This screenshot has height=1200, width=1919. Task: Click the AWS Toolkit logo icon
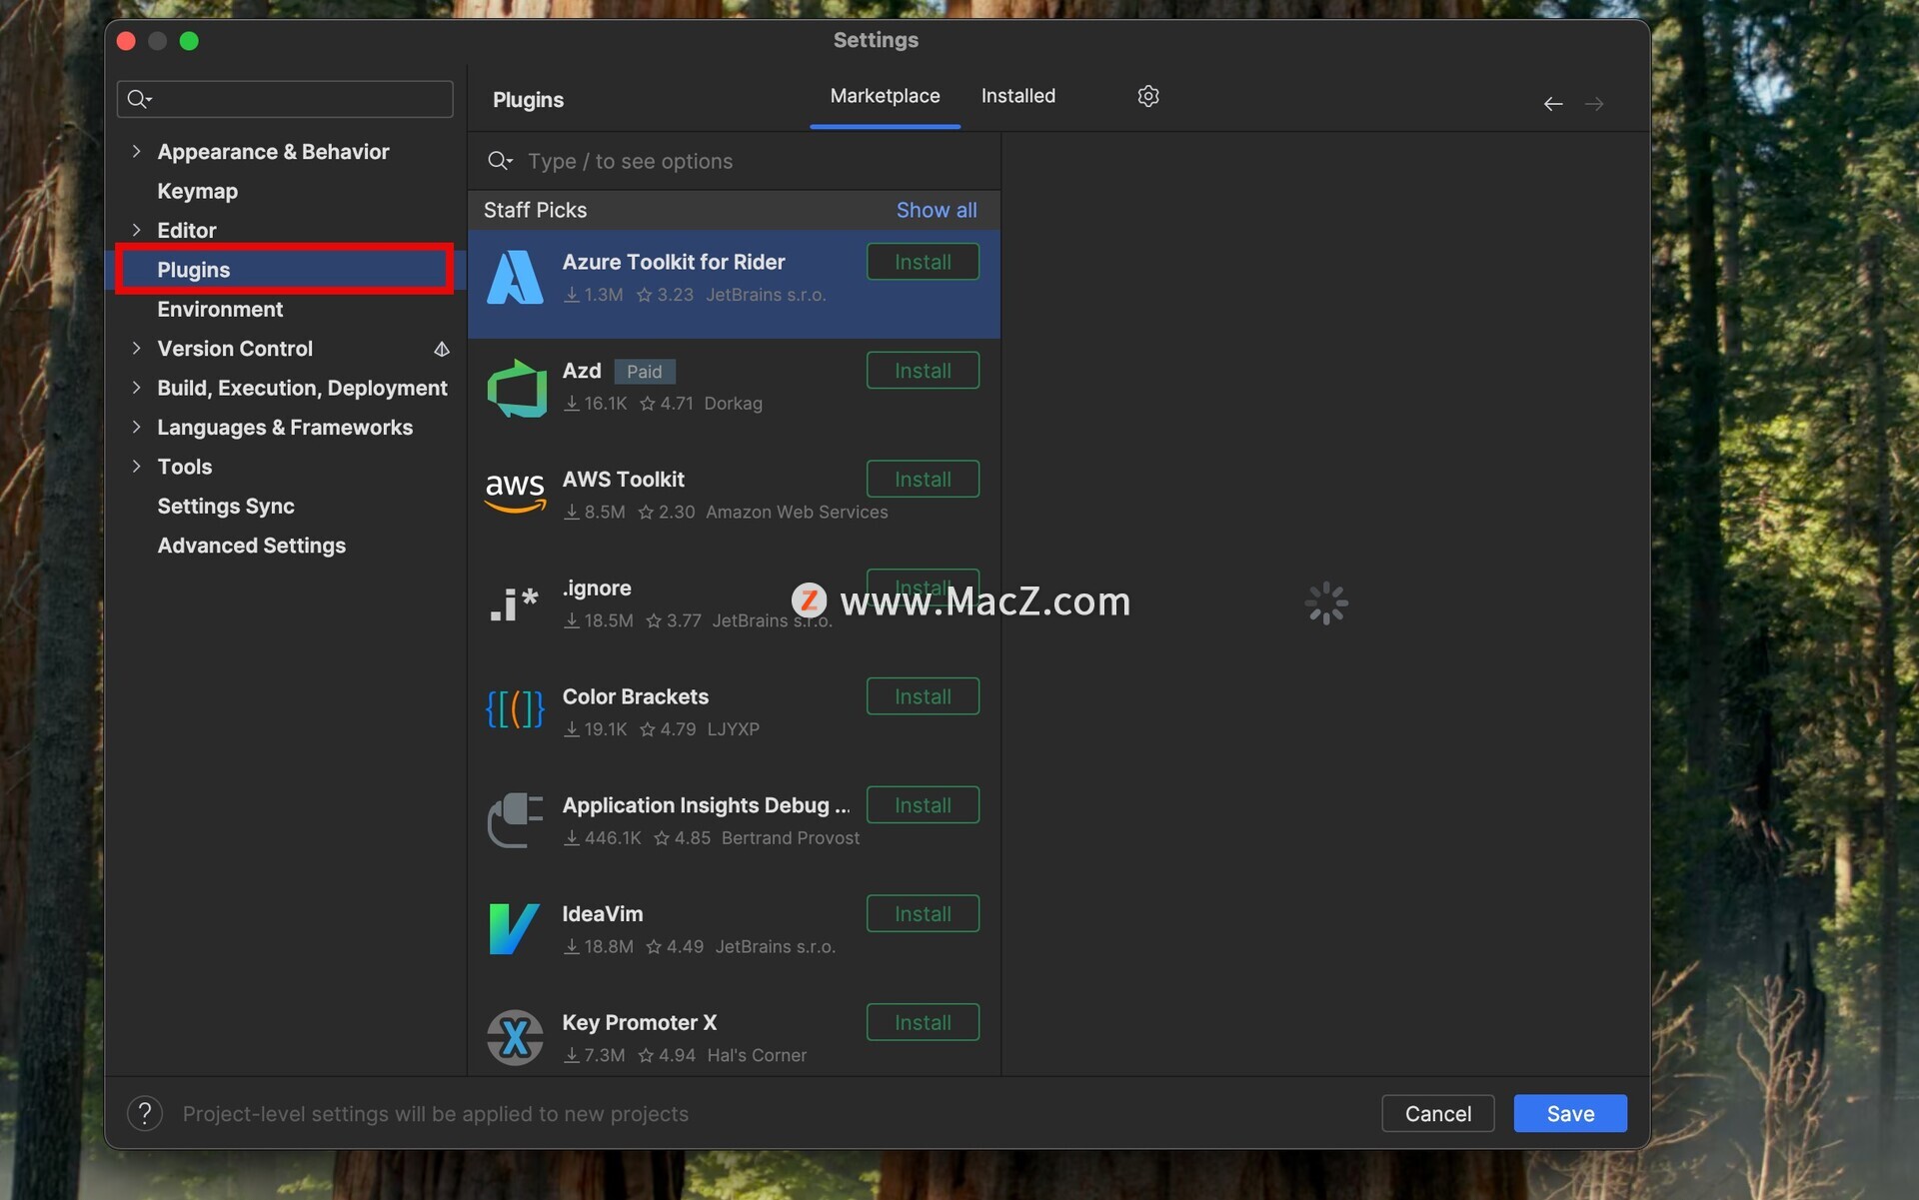pyautogui.click(x=515, y=494)
